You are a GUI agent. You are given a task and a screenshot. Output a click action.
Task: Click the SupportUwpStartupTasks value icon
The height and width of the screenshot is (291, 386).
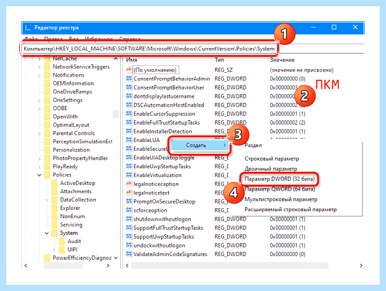pyautogui.click(x=129, y=236)
